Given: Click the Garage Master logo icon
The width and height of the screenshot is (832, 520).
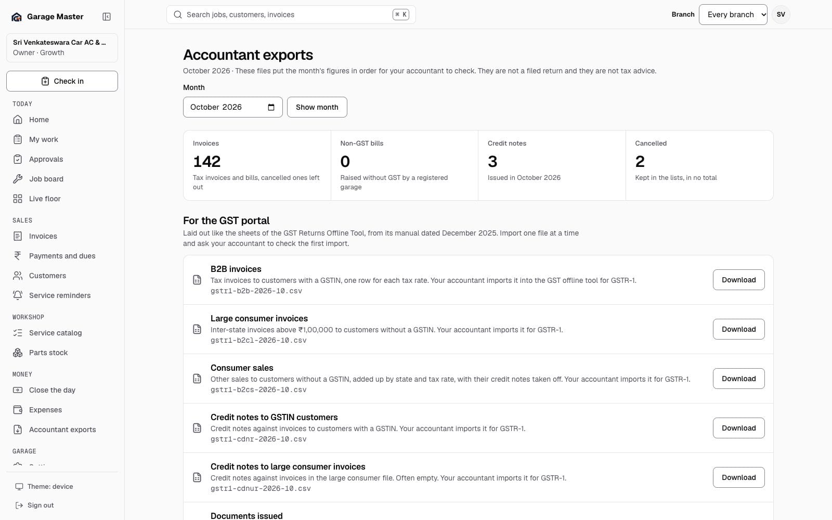Looking at the screenshot, I should click(17, 17).
